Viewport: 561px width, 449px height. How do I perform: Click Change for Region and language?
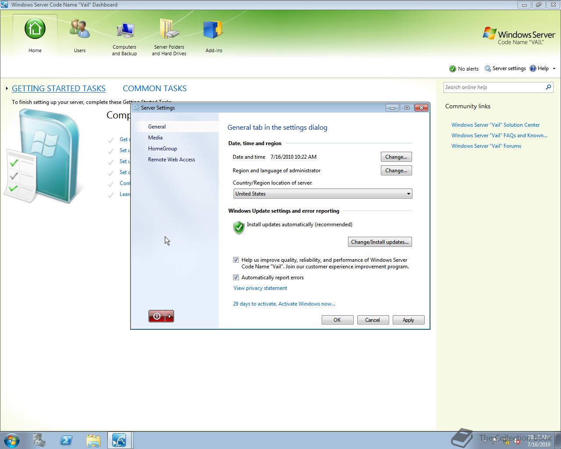click(x=396, y=171)
